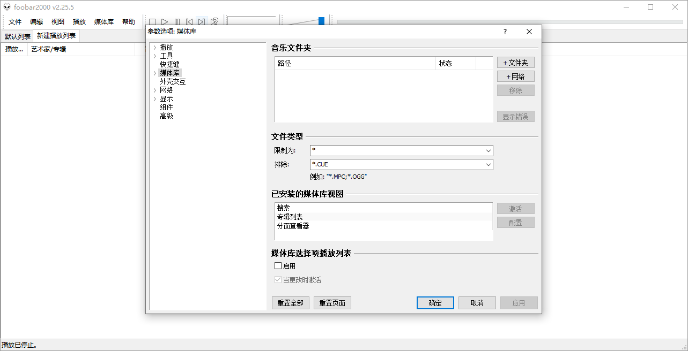
Task: Toggle the 当更改时激活 checkbox
Action: [278, 279]
